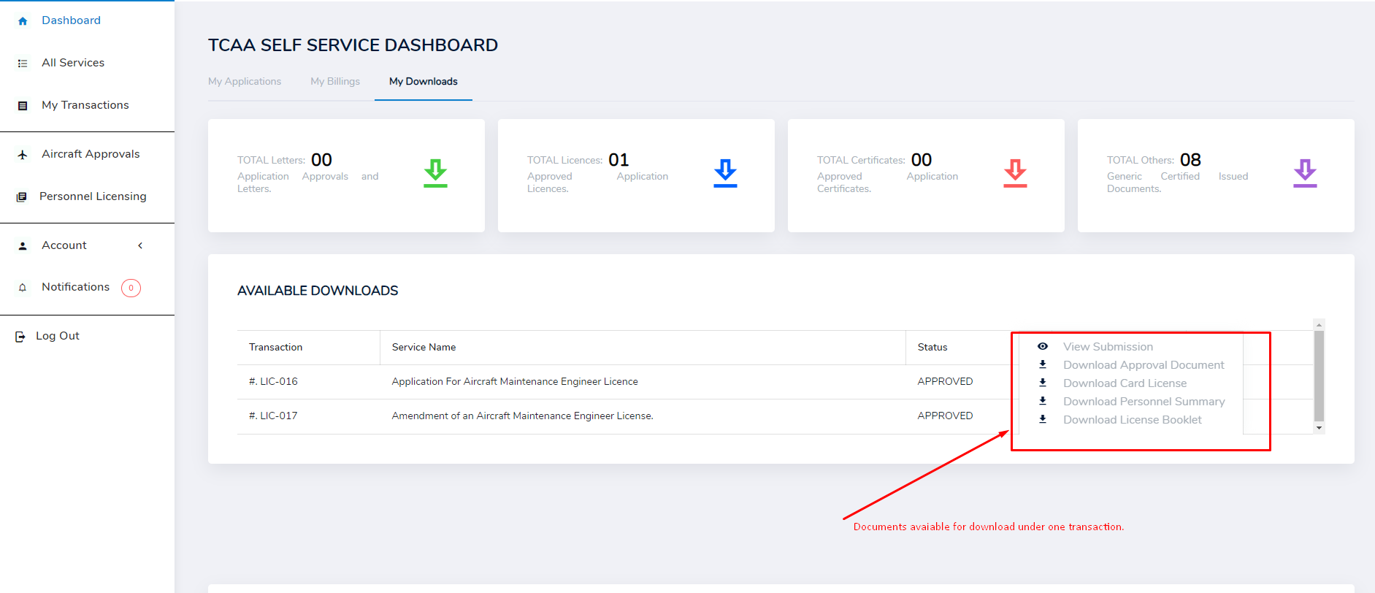Click the All Services list icon
Image resolution: width=1375 pixels, height=593 pixels.
point(23,64)
